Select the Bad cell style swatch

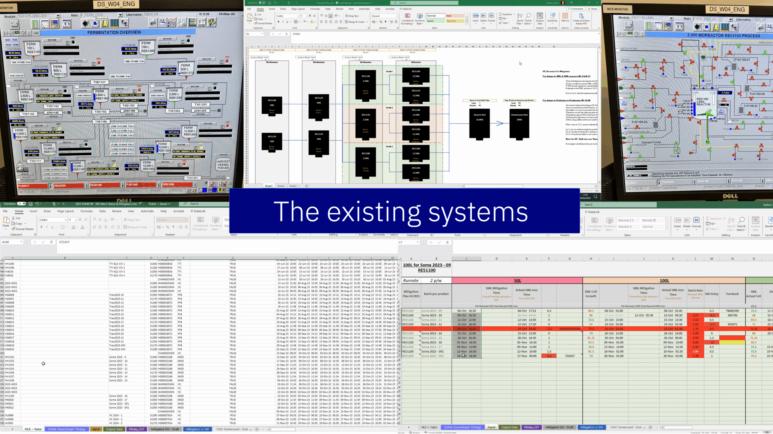(x=455, y=16)
